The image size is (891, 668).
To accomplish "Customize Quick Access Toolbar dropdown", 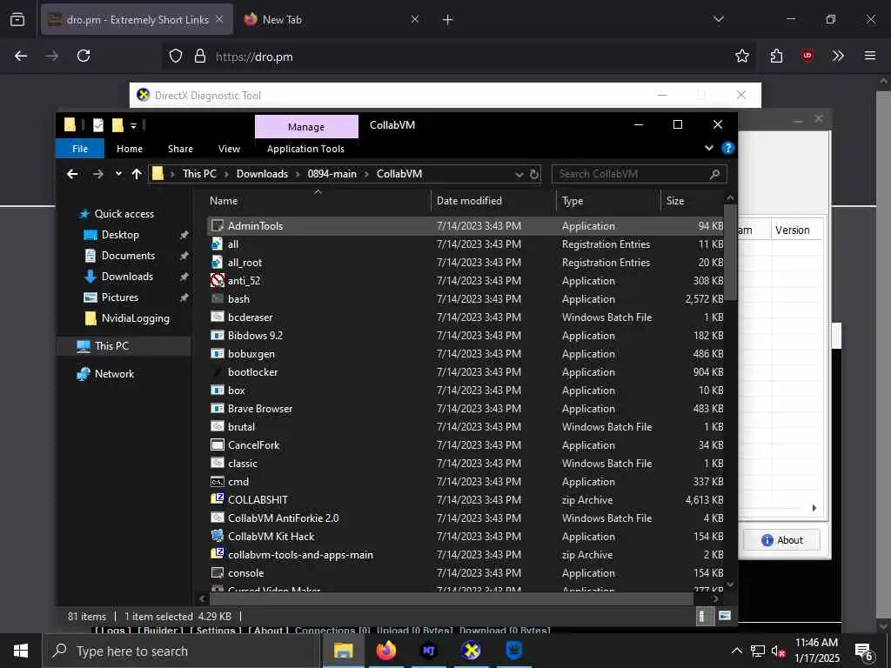I will click(133, 125).
